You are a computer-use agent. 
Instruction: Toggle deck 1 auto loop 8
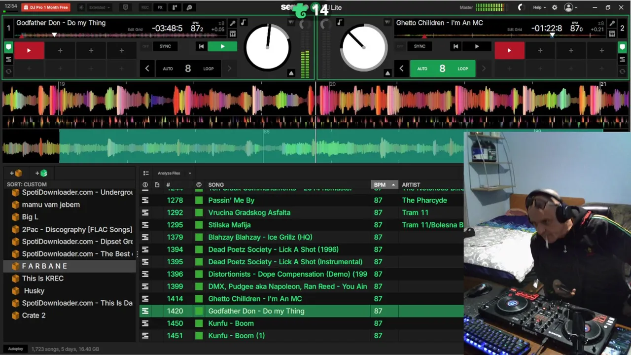188,69
